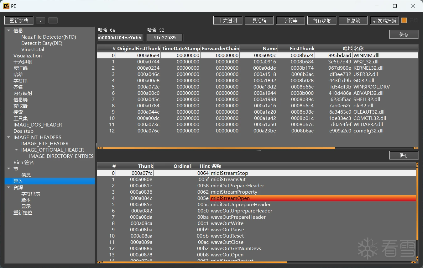This screenshot has height=268, width=423.
Task: Sort by the OriginalFirstThunk column header
Action: tap(138, 48)
